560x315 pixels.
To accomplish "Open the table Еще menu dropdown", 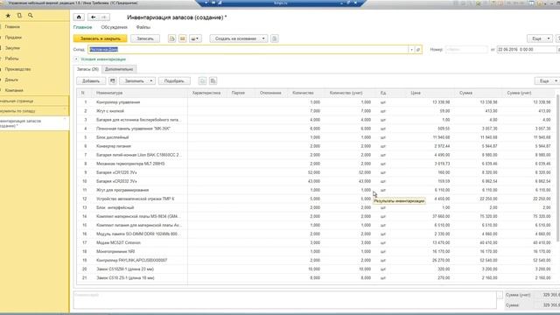I will pyautogui.click(x=547, y=81).
